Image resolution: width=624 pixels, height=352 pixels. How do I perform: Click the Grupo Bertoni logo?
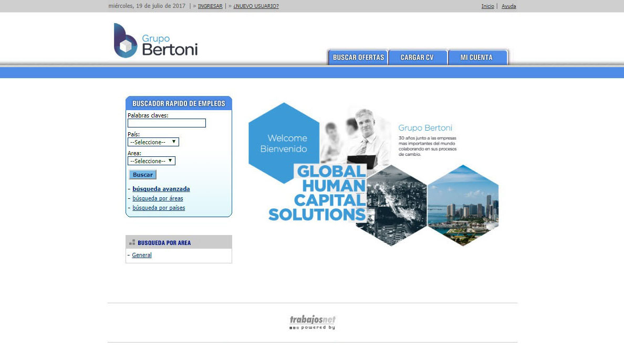pyautogui.click(x=155, y=41)
